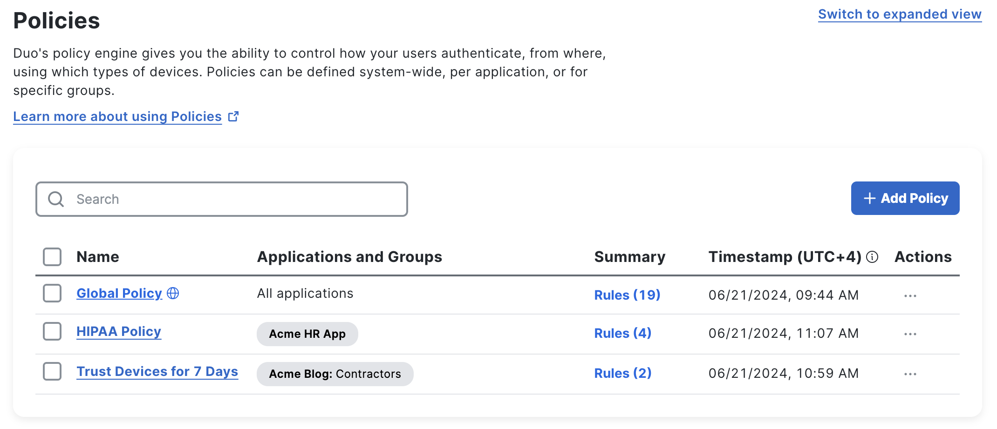This screenshot has width=997, height=429.
Task: Click the globe icon beside Global Policy
Action: point(173,293)
